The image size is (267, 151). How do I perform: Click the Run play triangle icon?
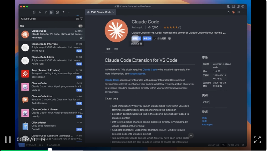(x=229, y=12)
